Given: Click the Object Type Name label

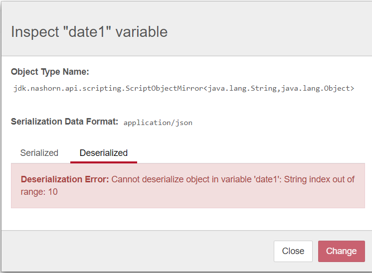Looking at the screenshot, I should point(50,72).
